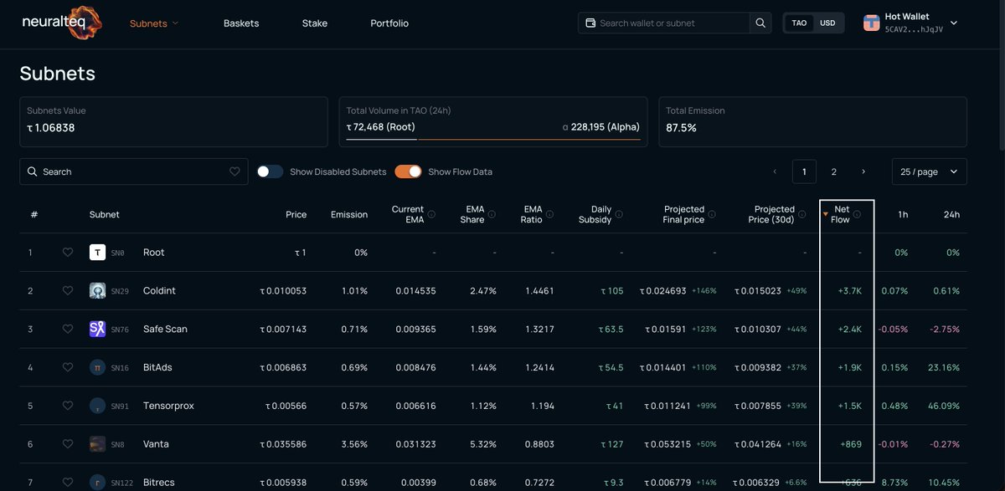
Task: Click Coldint projected final price τ 0.024693
Action: (663, 291)
